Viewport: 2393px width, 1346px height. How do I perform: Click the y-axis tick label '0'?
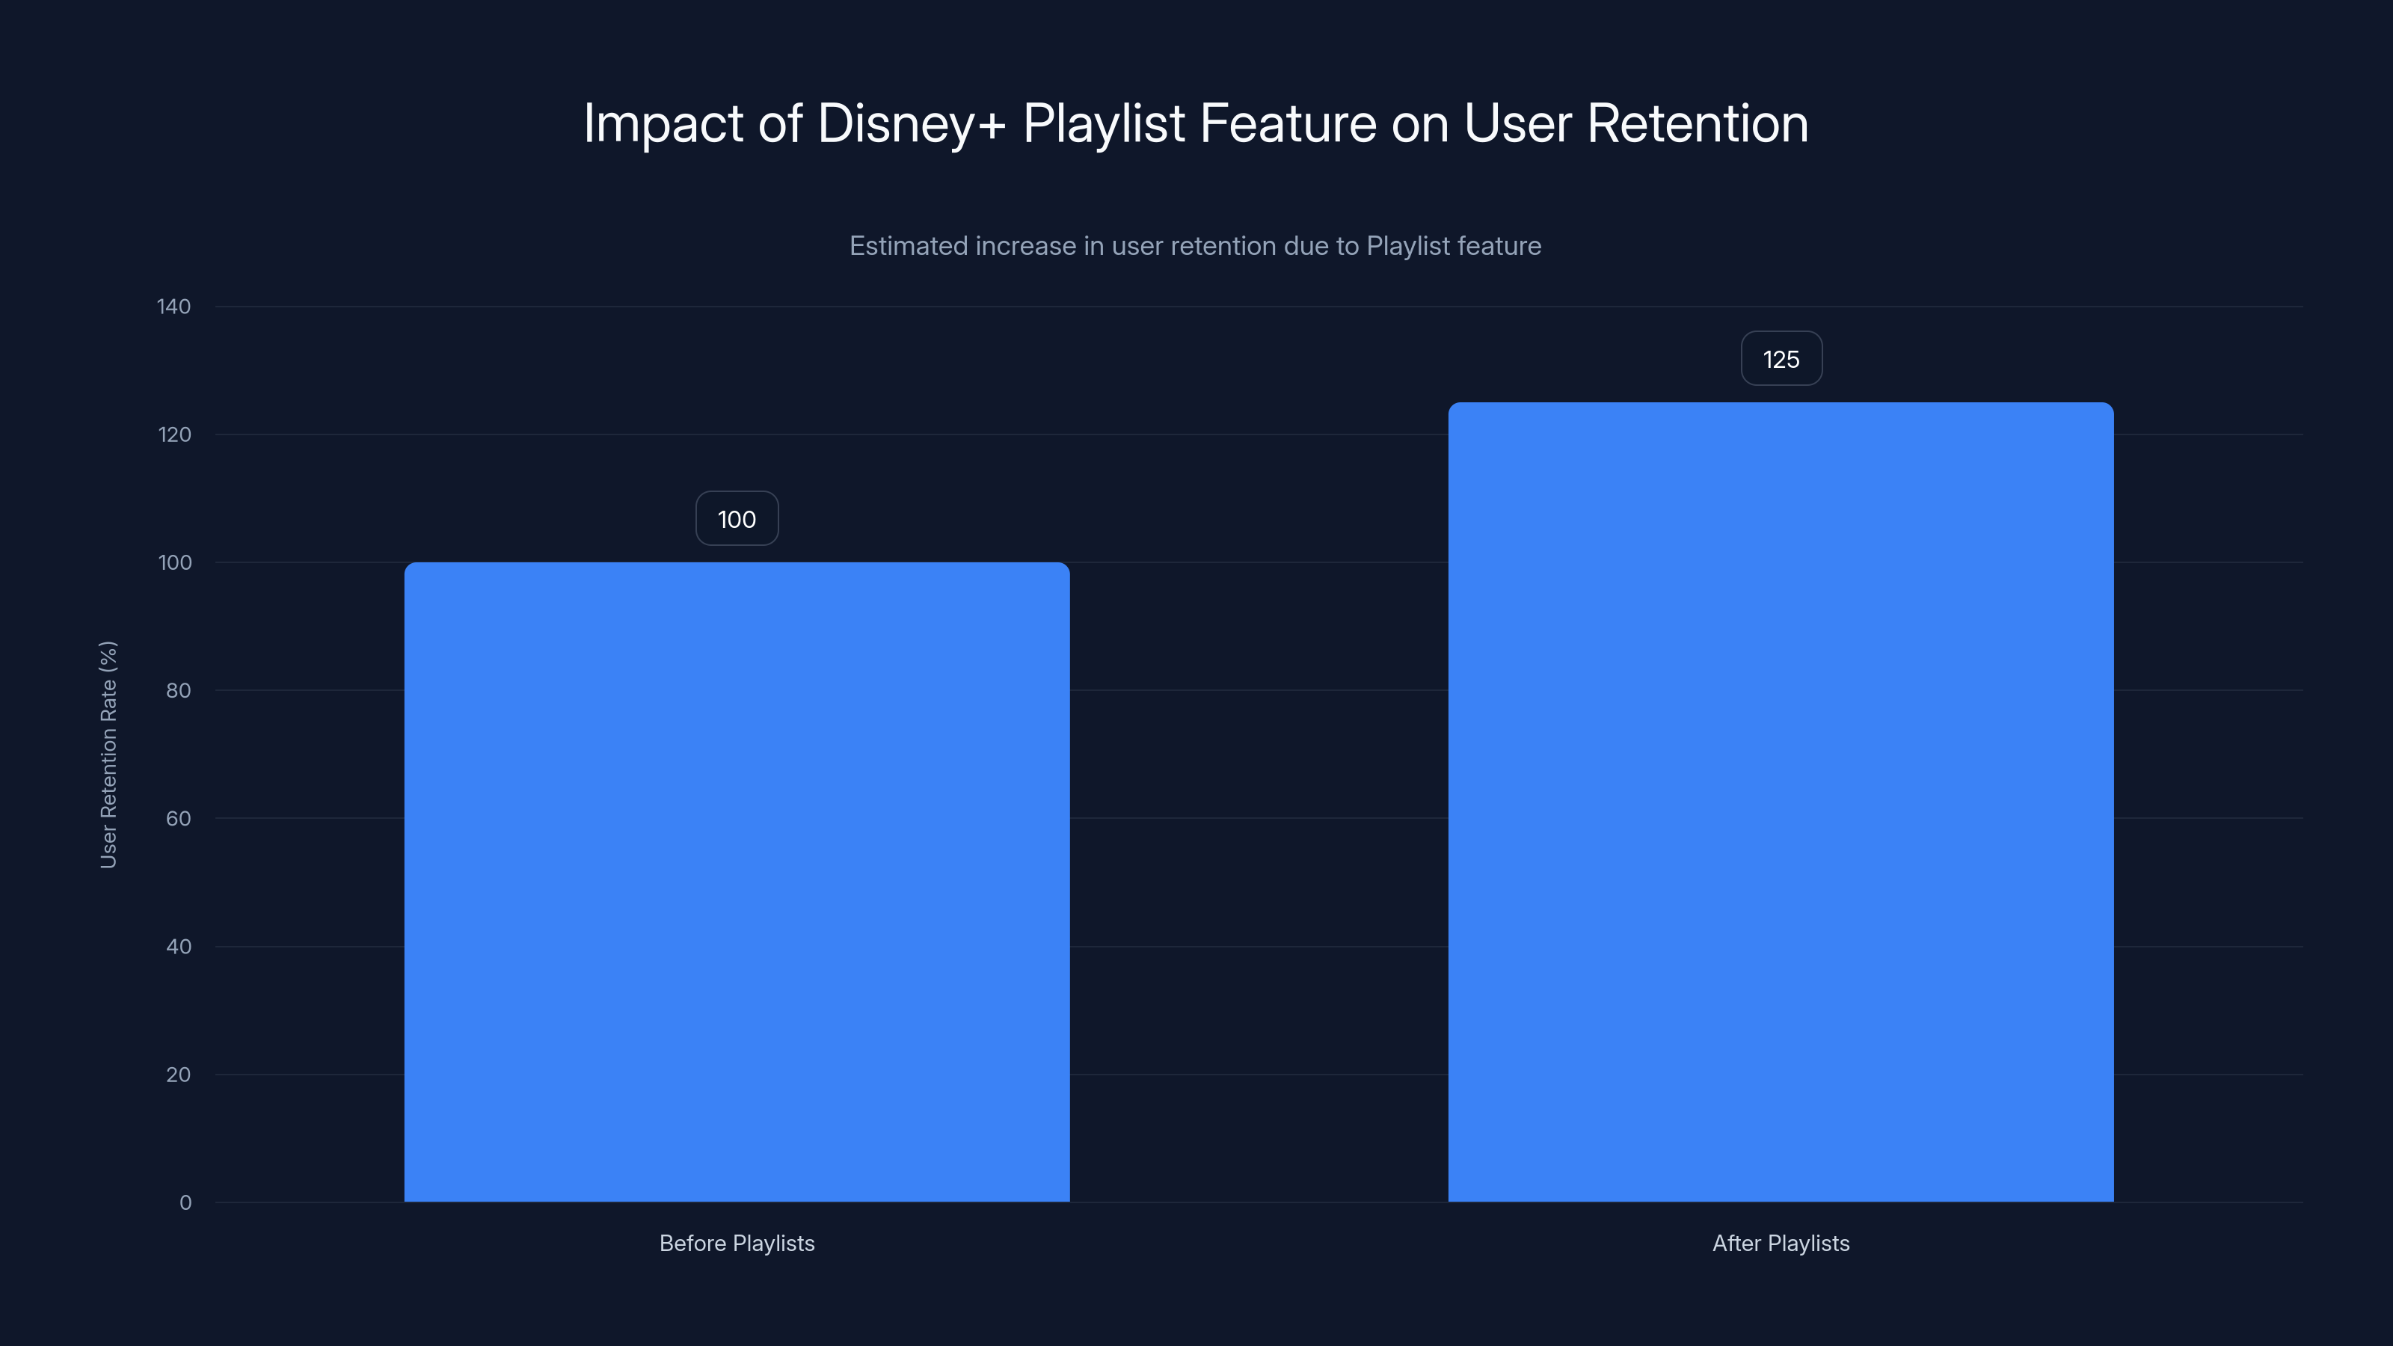pos(185,1203)
